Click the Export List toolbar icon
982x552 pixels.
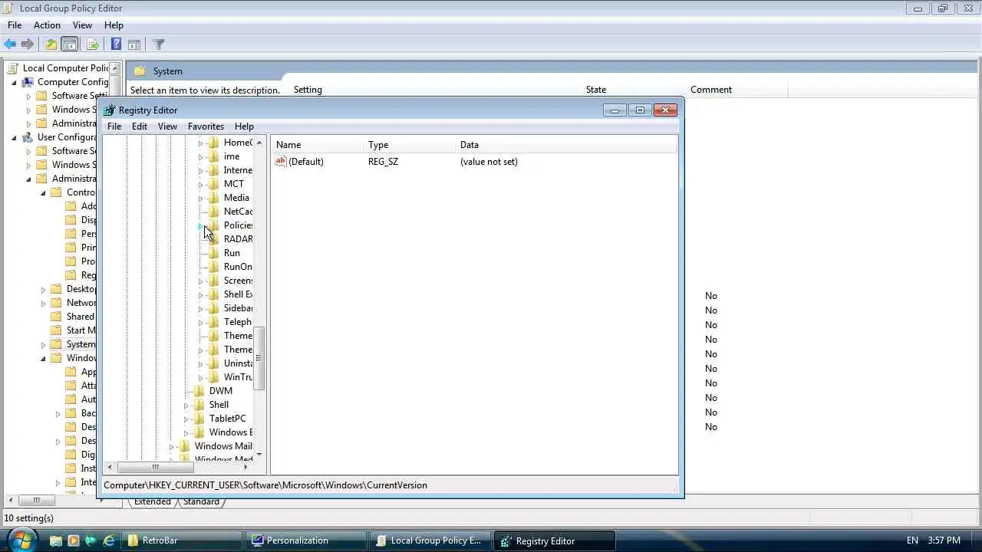(x=92, y=44)
